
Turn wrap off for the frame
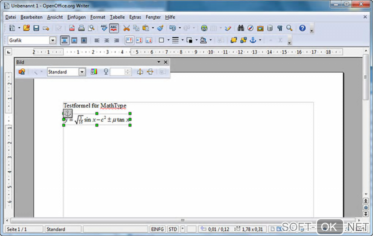(64, 41)
